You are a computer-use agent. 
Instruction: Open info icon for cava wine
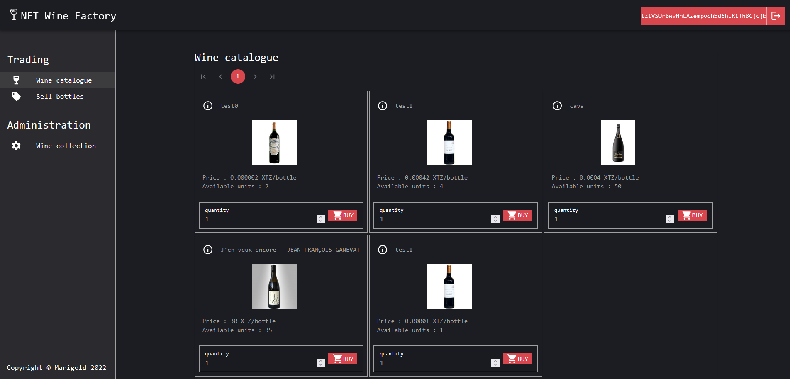(557, 106)
